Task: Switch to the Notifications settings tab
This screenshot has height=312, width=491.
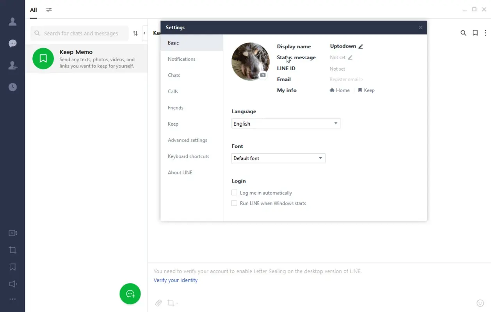Action: [x=181, y=59]
